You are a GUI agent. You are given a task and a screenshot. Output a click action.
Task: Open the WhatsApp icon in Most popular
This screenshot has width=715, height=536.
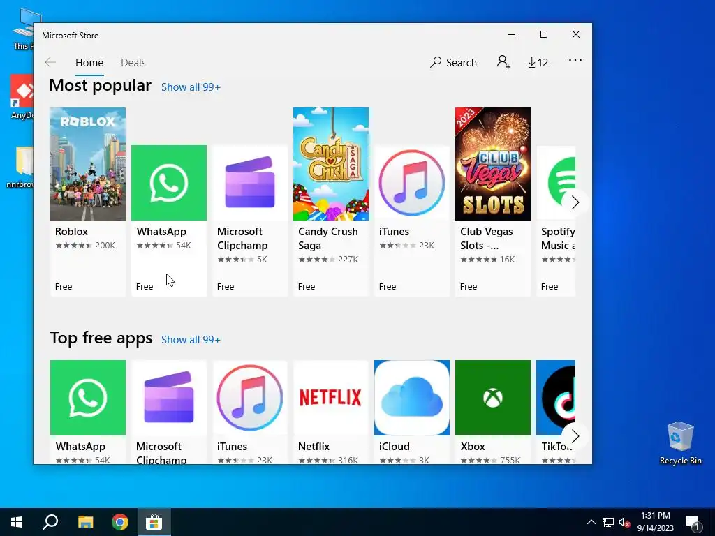(169, 183)
